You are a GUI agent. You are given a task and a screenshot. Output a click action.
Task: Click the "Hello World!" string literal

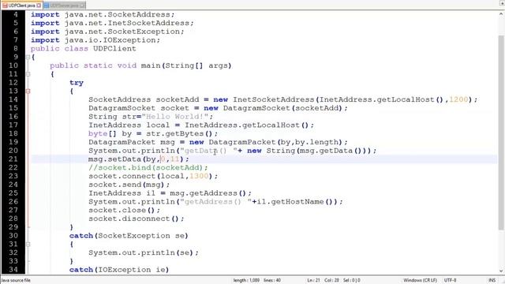pos(175,117)
